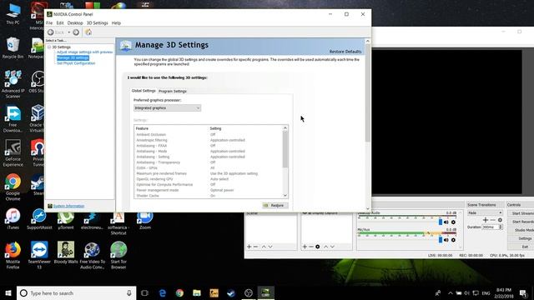
Task: Select Set PhysX Configuration task
Action: [x=76, y=63]
